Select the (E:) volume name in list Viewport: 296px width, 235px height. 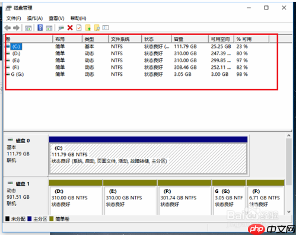click(16, 61)
